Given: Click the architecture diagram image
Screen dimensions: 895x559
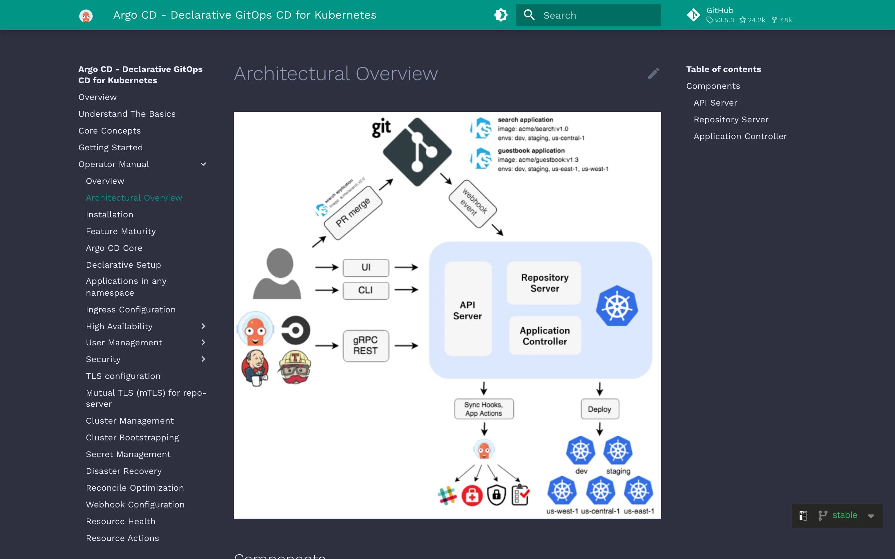Looking at the screenshot, I should (447, 315).
